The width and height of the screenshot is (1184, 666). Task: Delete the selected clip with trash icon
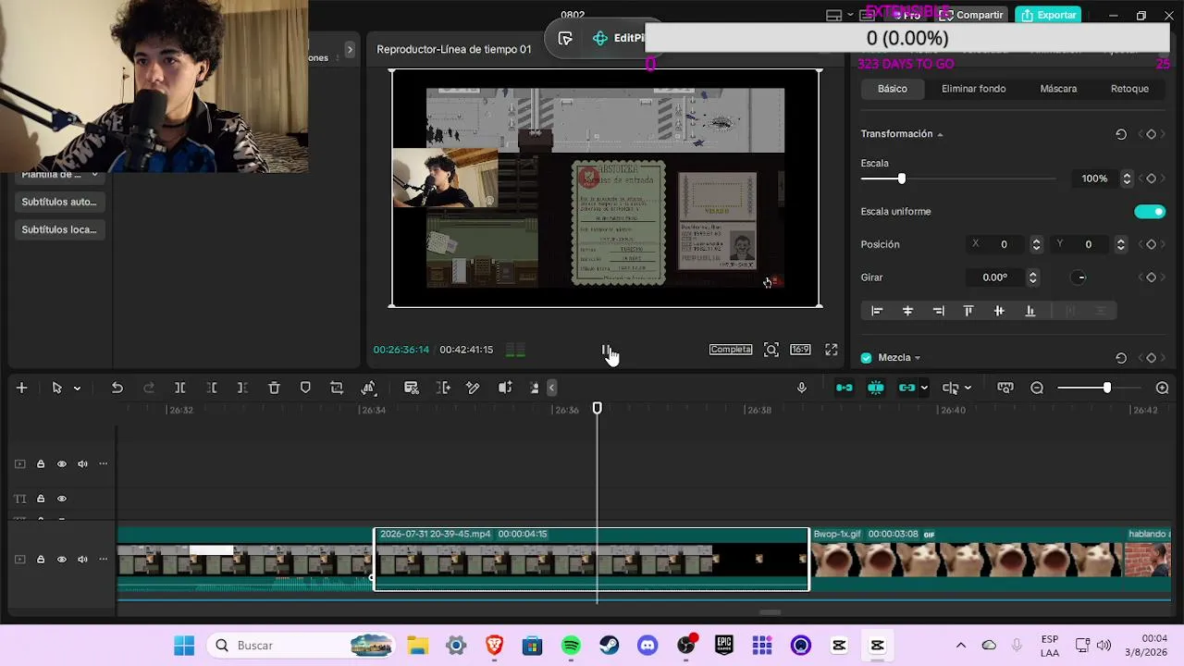tap(274, 388)
